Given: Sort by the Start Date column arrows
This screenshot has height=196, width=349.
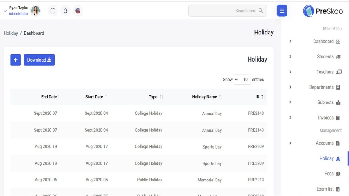Looking at the screenshot, I should tap(107, 97).
